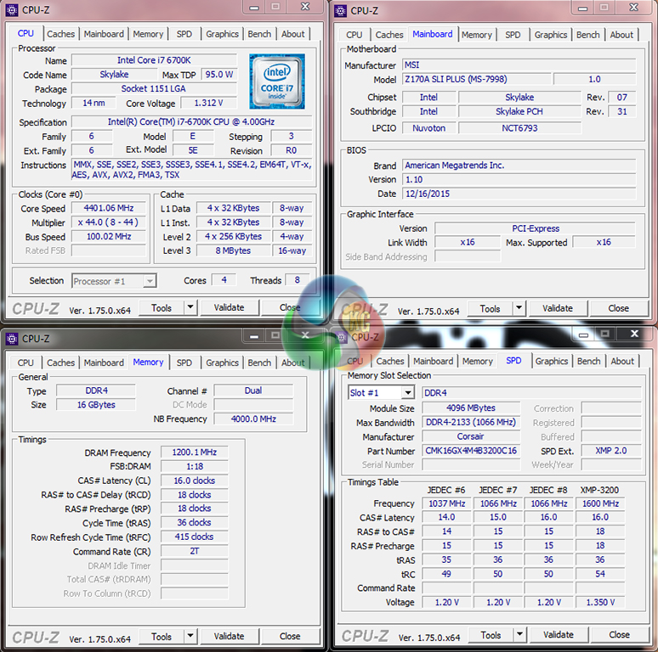
Task: Click CAS# Latency value 16.0 clocks
Action: coord(195,481)
